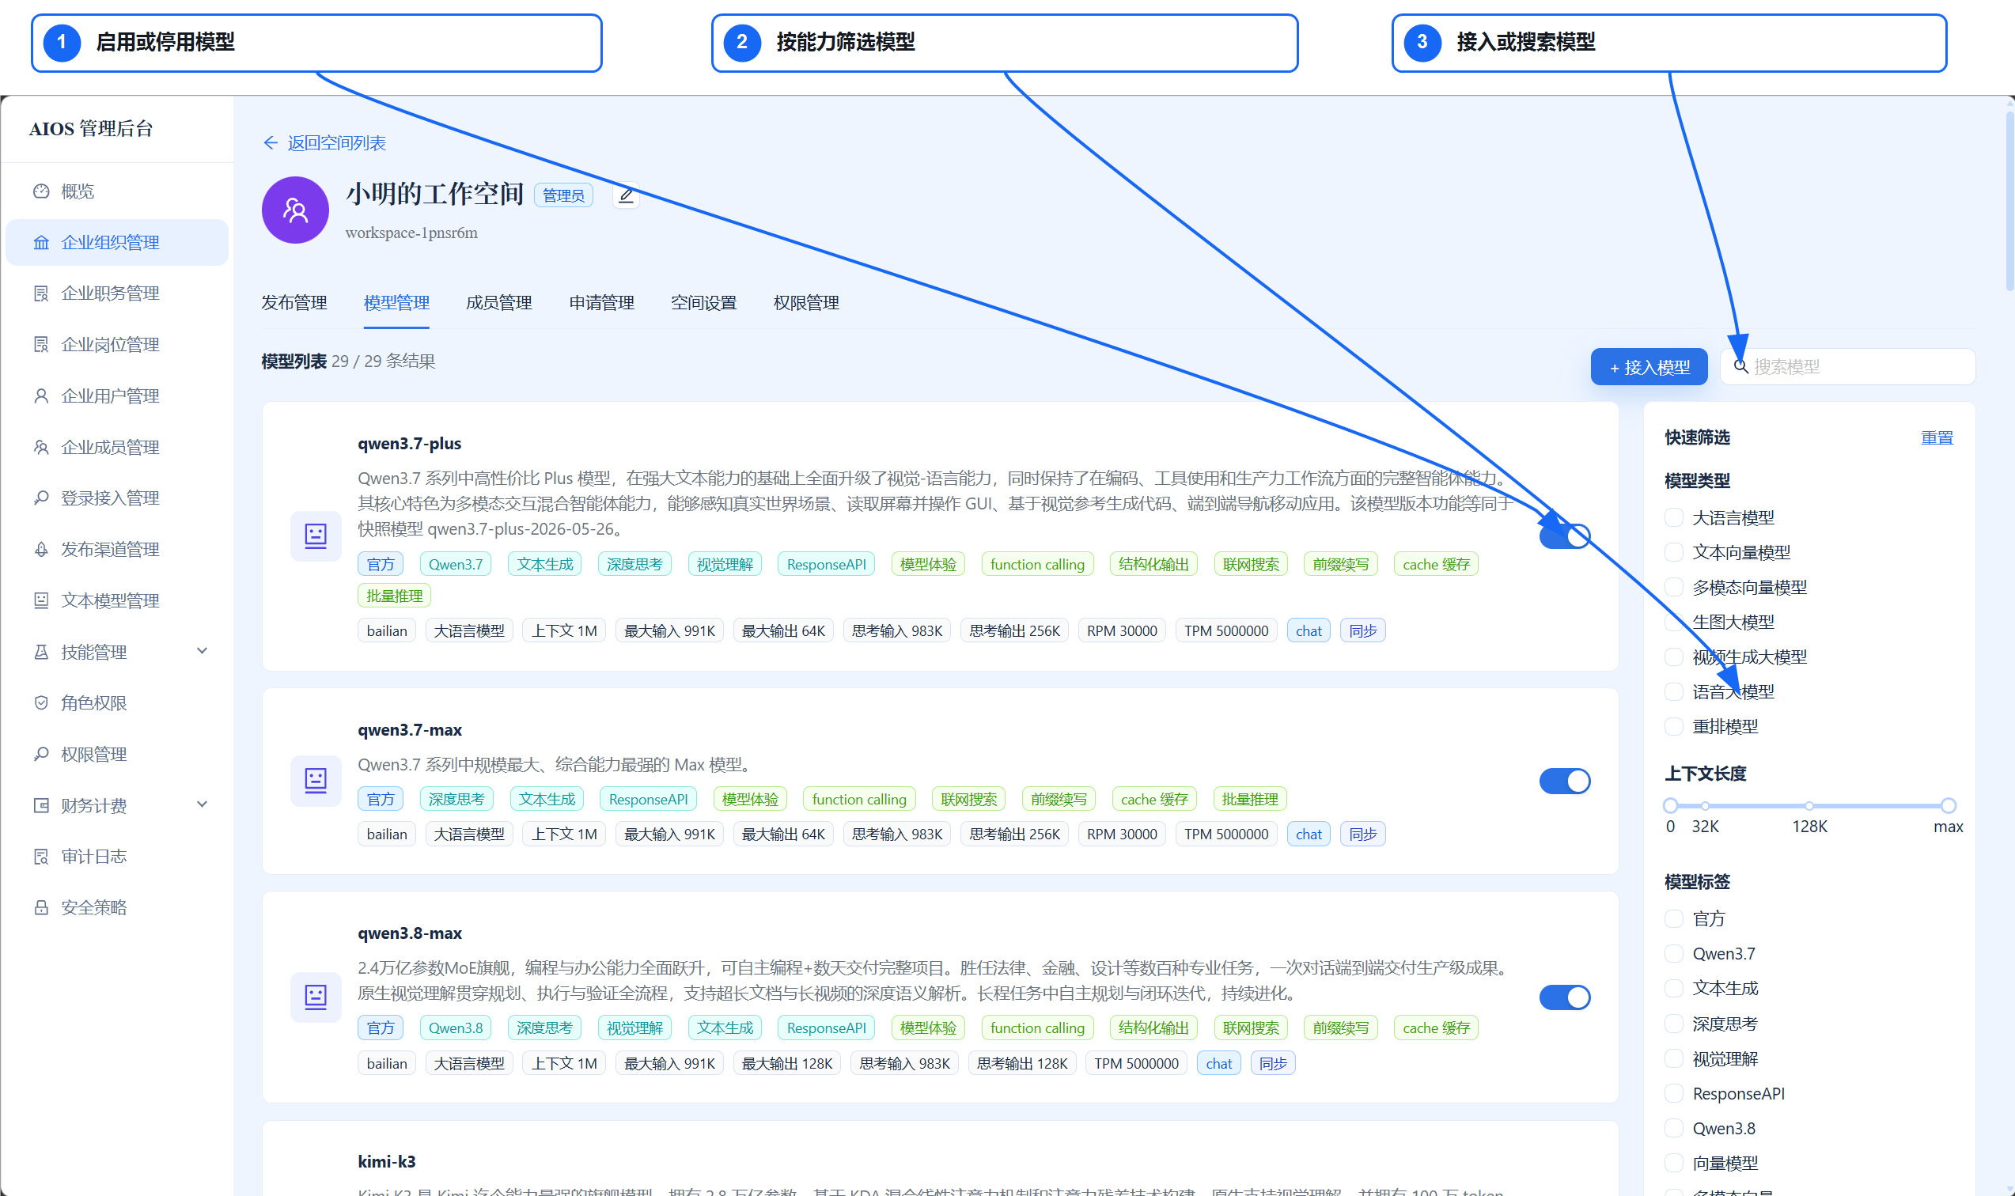2015x1196 pixels.
Task: Switch to the 发布管理 tab
Action: coord(294,303)
